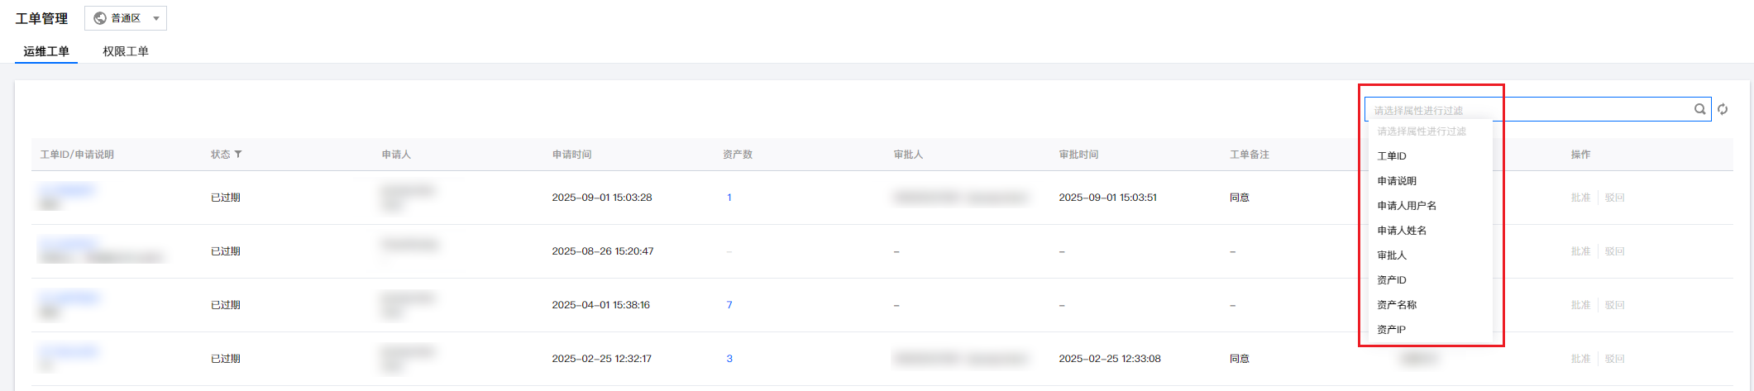This screenshot has height=391, width=1754.
Task: Choose 资产名称 filter option
Action: tap(1397, 305)
